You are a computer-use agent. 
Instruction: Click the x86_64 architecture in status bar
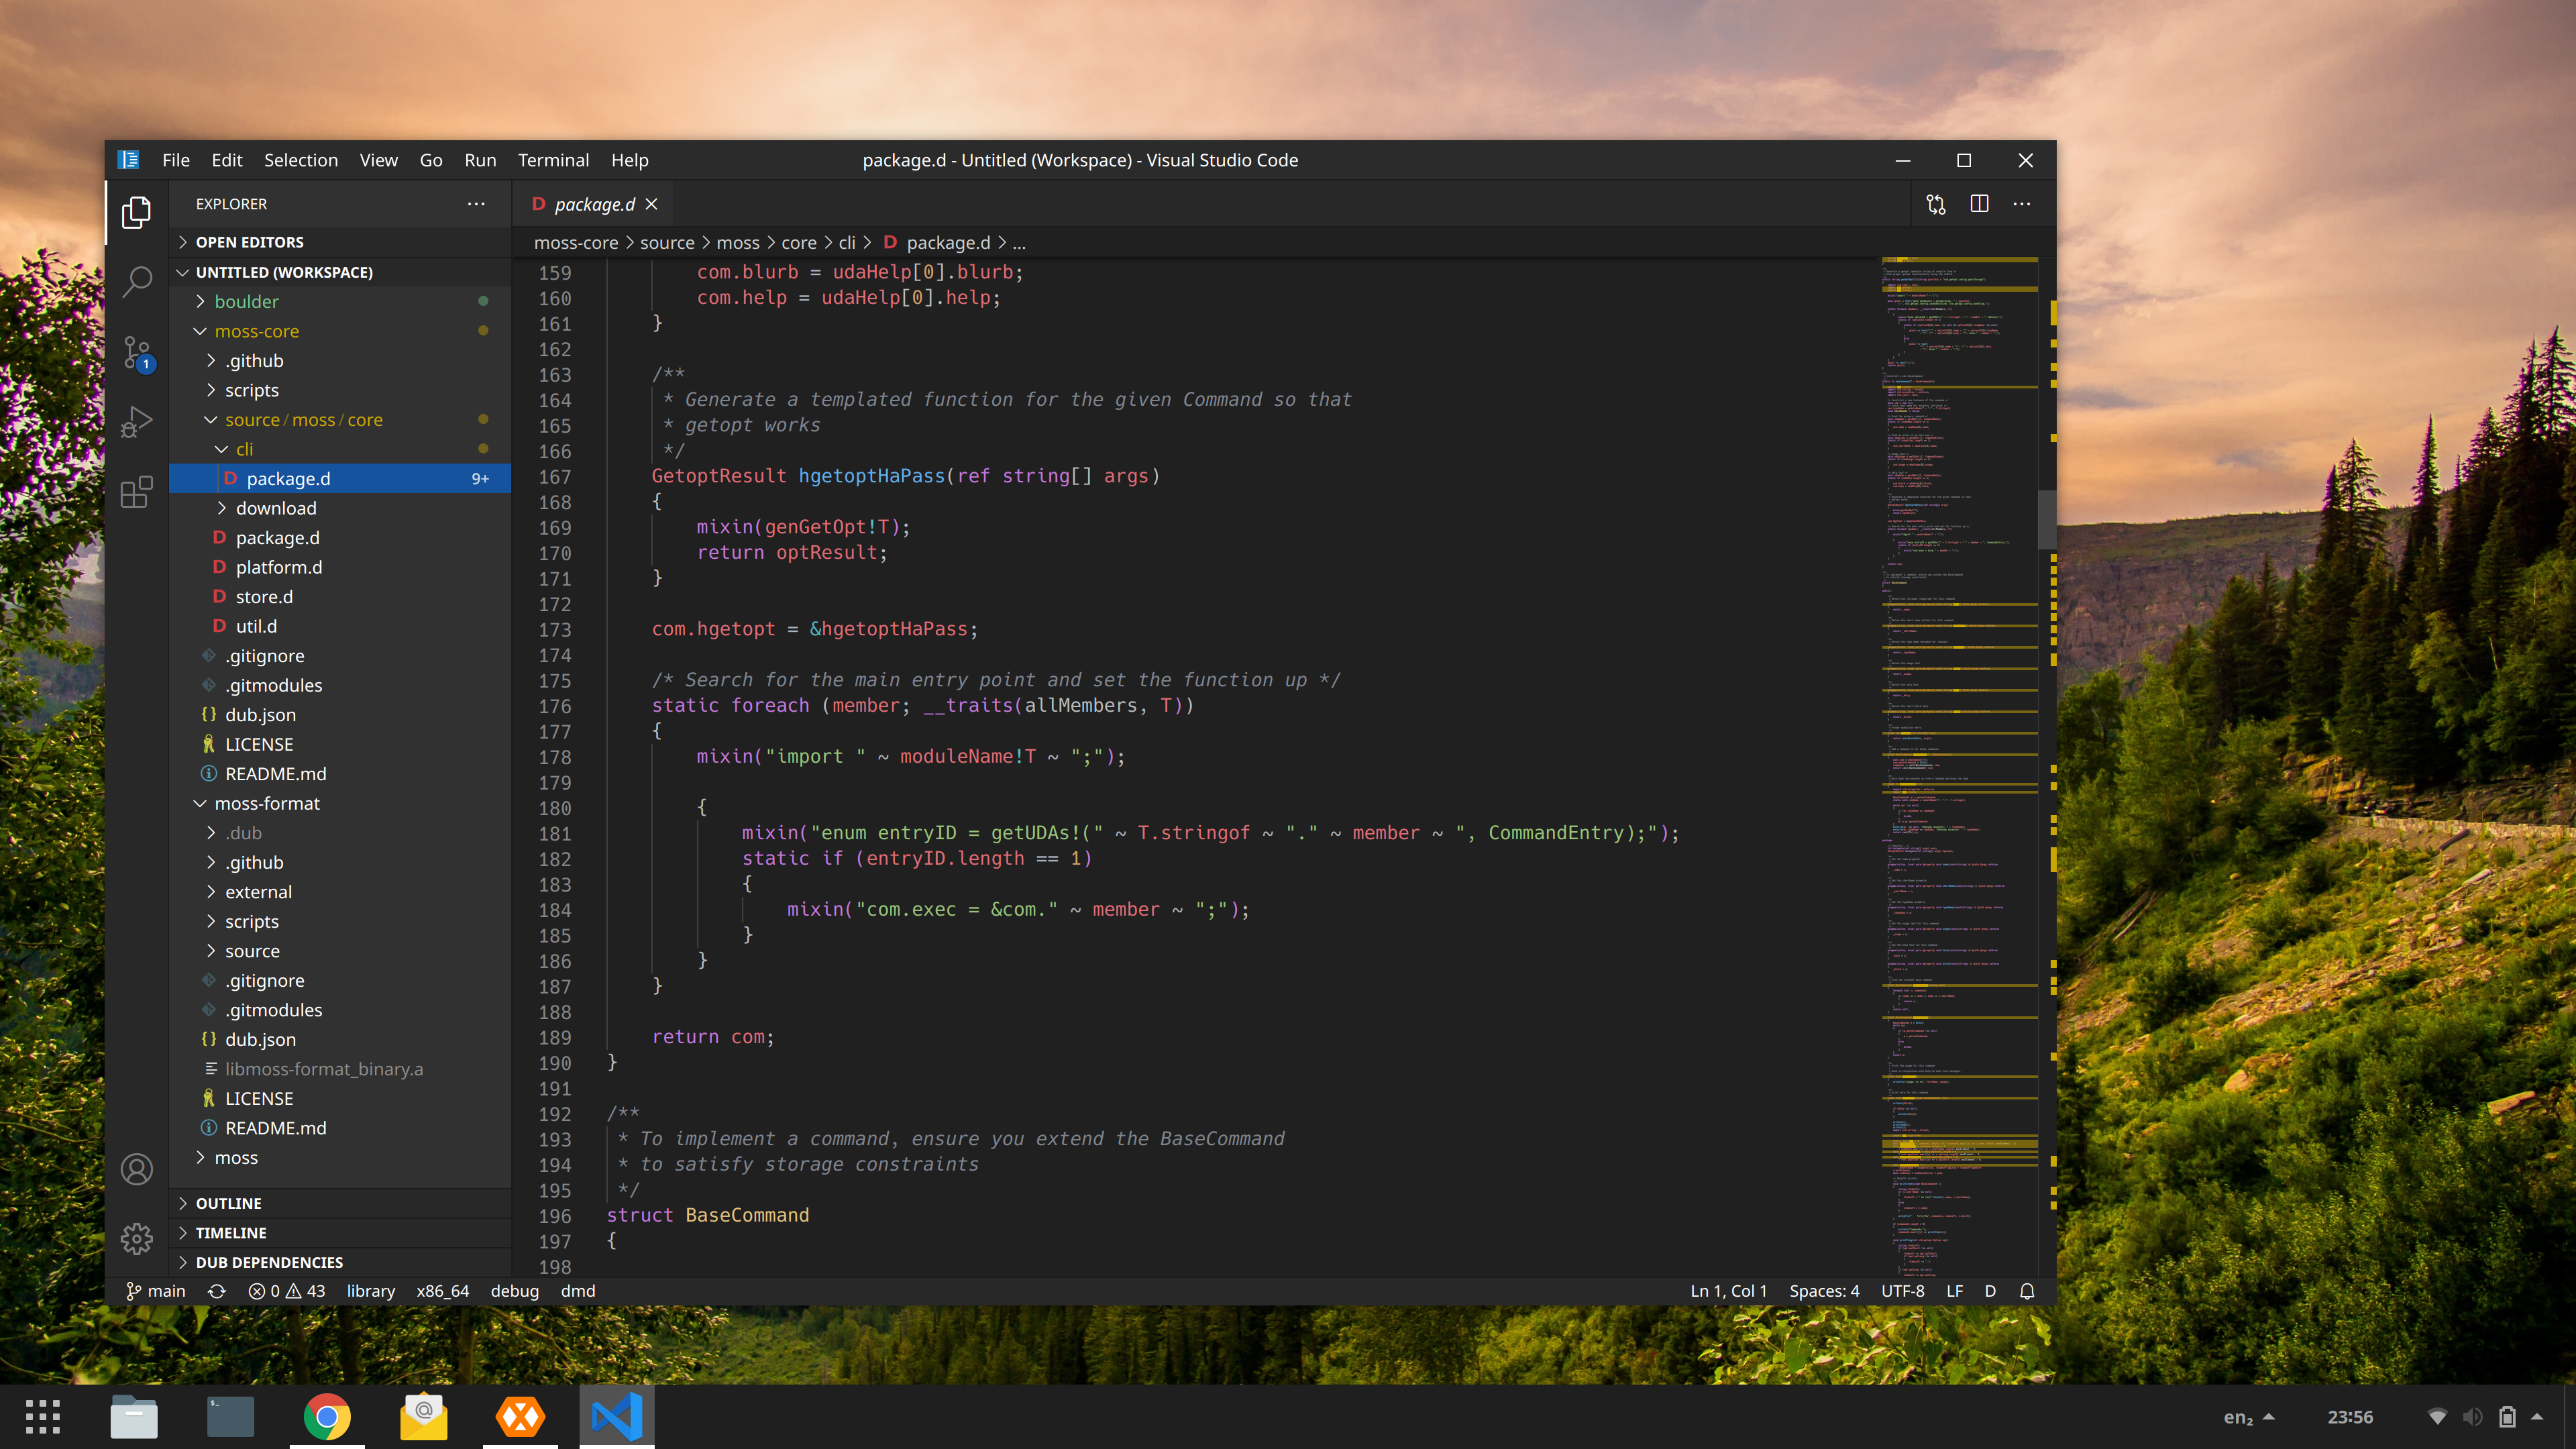[443, 1291]
